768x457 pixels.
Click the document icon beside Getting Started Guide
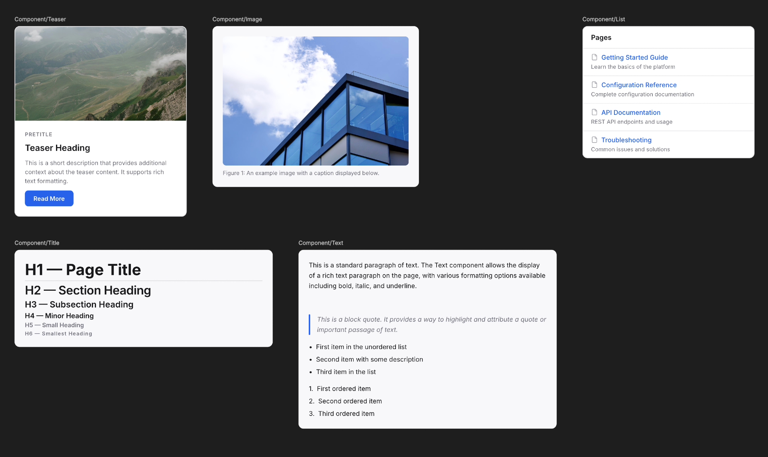pyautogui.click(x=594, y=57)
